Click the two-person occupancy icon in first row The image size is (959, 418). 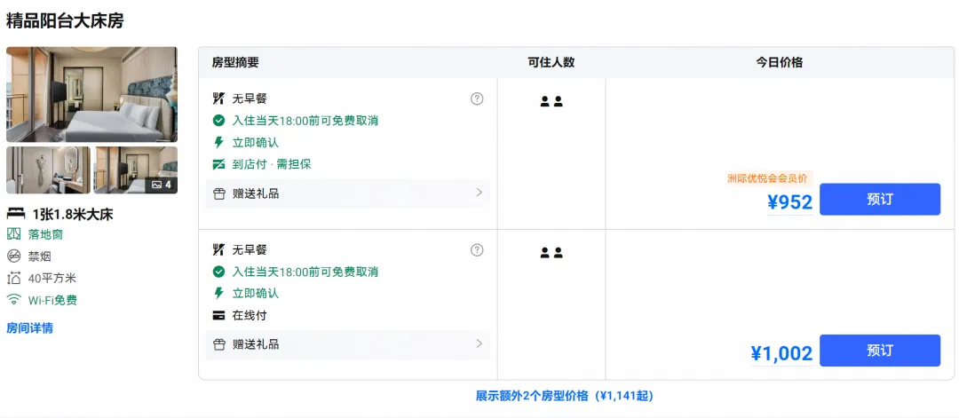551,101
